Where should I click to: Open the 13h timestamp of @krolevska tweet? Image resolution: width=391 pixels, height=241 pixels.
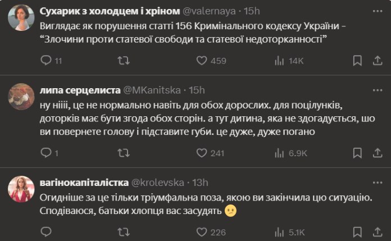pyautogui.click(x=199, y=182)
